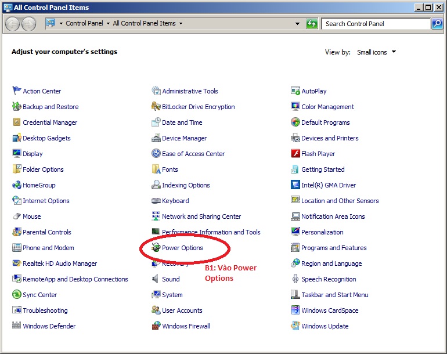Expand the root breadcrumb arrow beside computer icon
Screen dimensions: 447x354
click(x=61, y=23)
